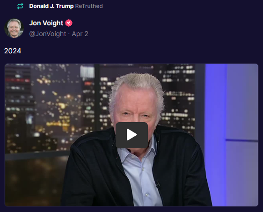Select the bold Donald J. Trump text

(51, 6)
